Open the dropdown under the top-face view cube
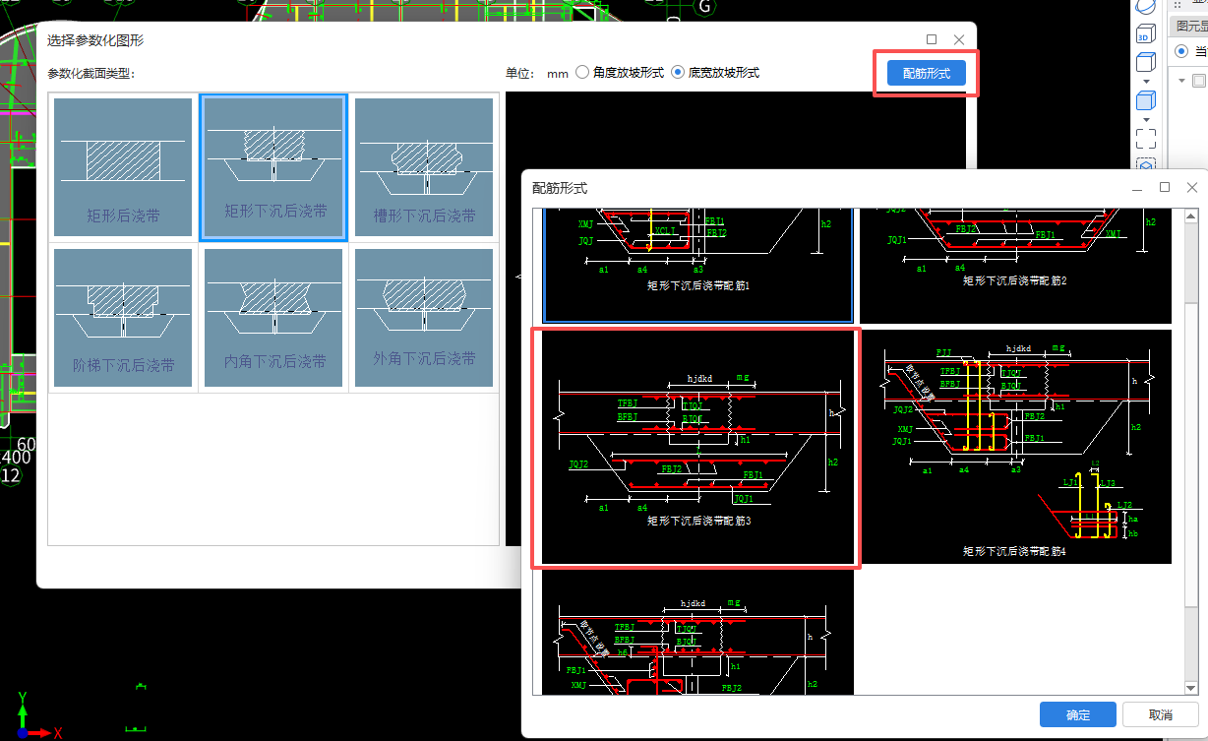 tap(1145, 82)
